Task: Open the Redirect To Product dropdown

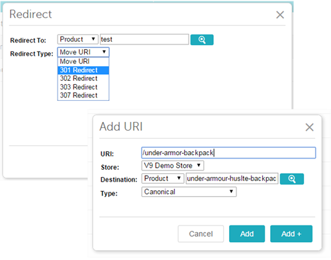Action: (x=77, y=39)
